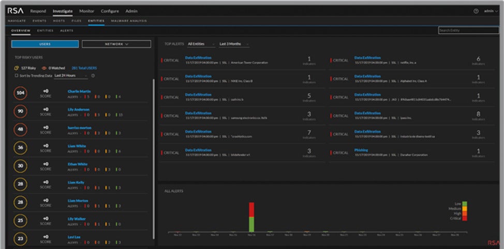Click the Low green legend swatch
504x249 pixels.
(x=465, y=203)
